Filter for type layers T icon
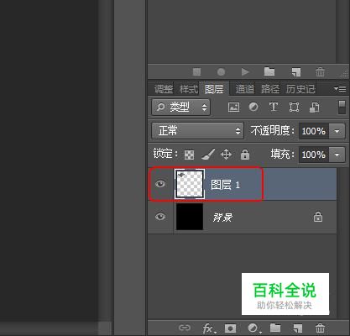Image resolution: width=350 pixels, height=336 pixels. coord(274,107)
